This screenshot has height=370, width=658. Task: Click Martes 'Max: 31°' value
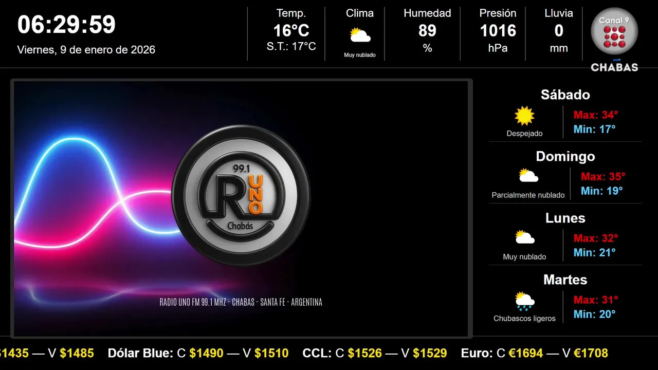click(x=596, y=300)
